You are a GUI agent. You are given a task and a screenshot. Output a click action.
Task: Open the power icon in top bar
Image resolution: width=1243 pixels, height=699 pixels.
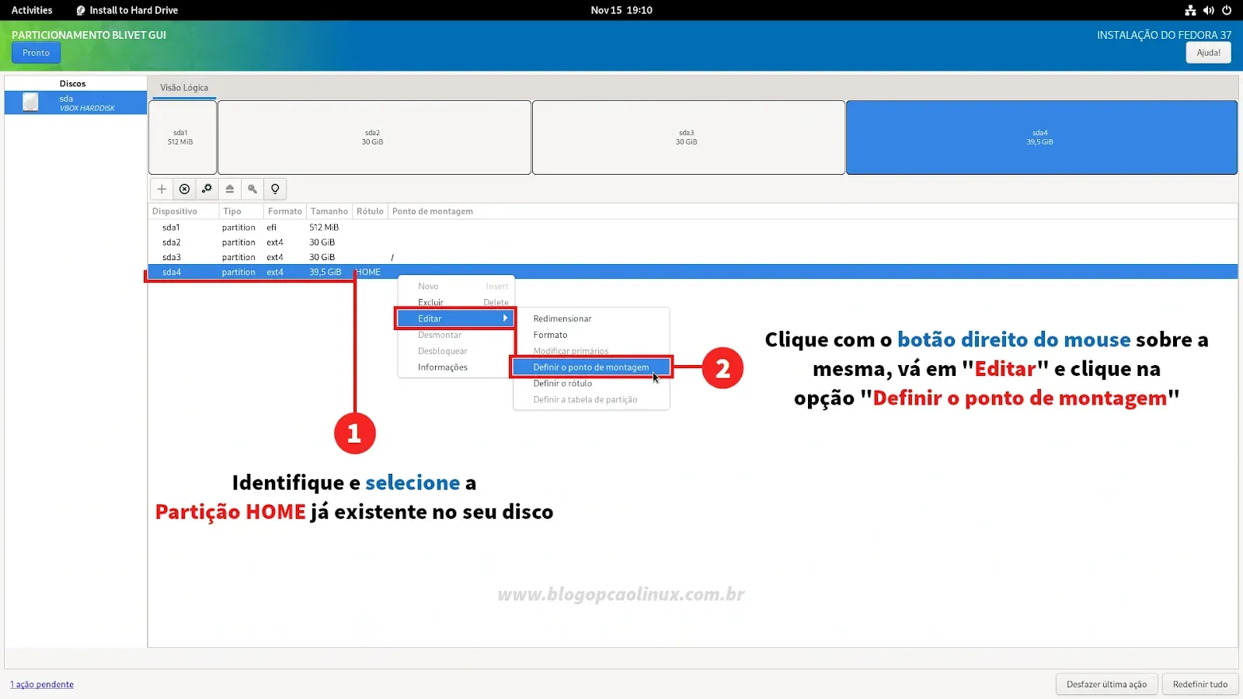(x=1227, y=10)
